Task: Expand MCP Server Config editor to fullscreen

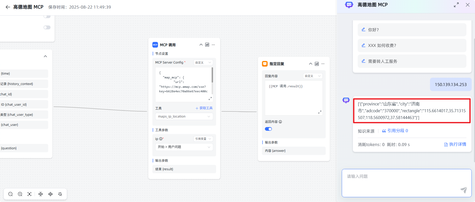Action: coord(210,98)
